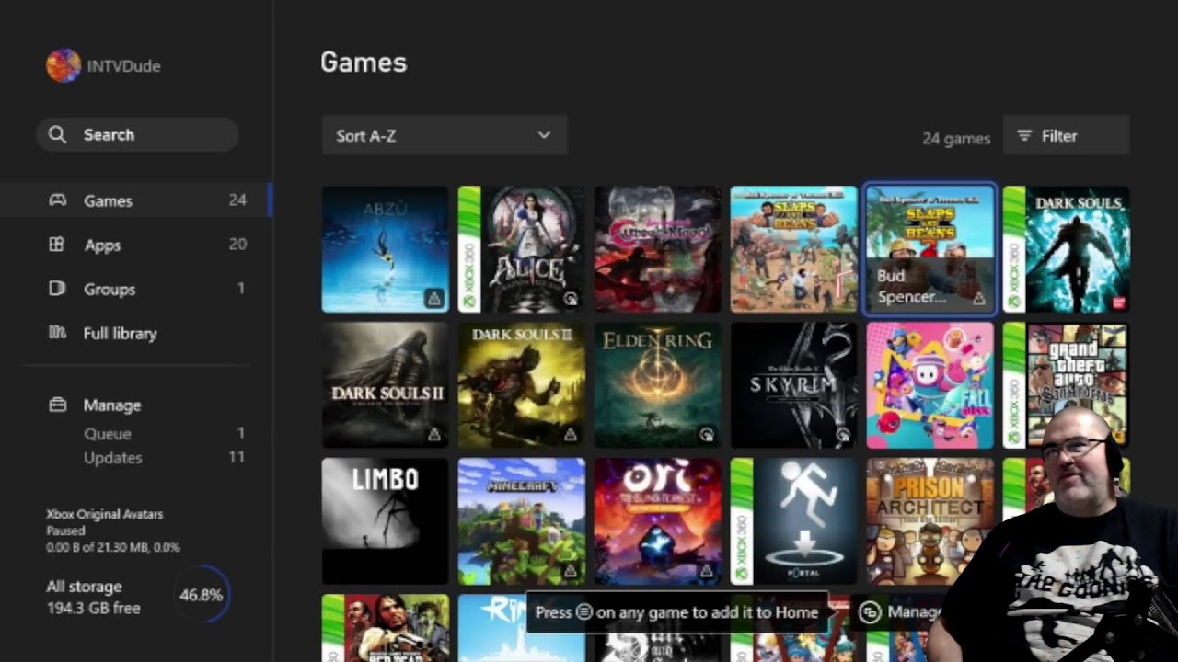Select the Dark Souls Xbox 360 tile
The image size is (1178, 662).
coord(1066,249)
